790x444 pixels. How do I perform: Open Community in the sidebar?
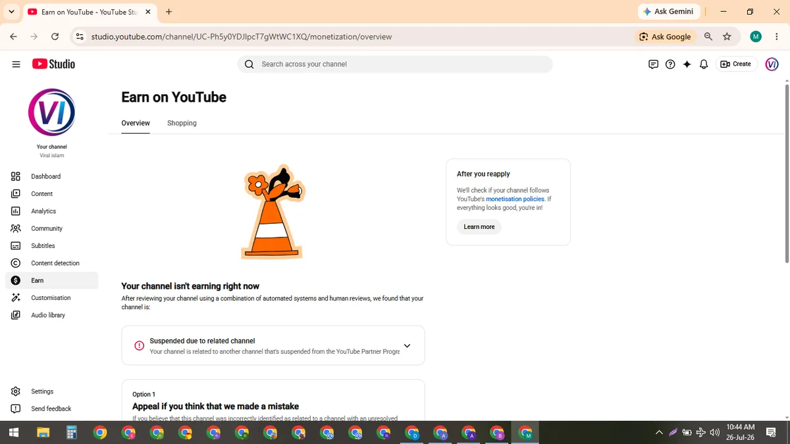coord(51,228)
